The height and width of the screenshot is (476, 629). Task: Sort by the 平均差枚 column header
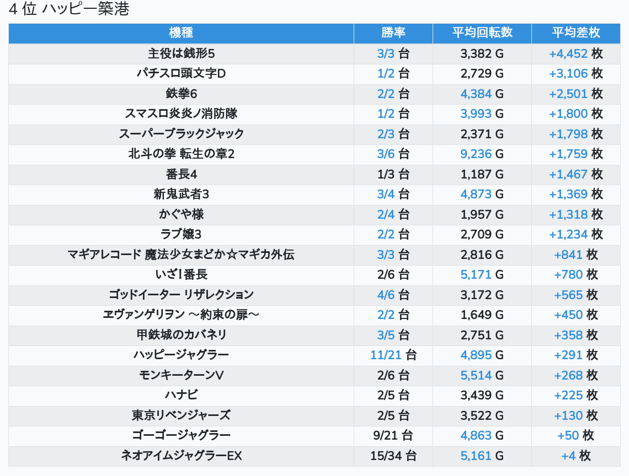575,33
